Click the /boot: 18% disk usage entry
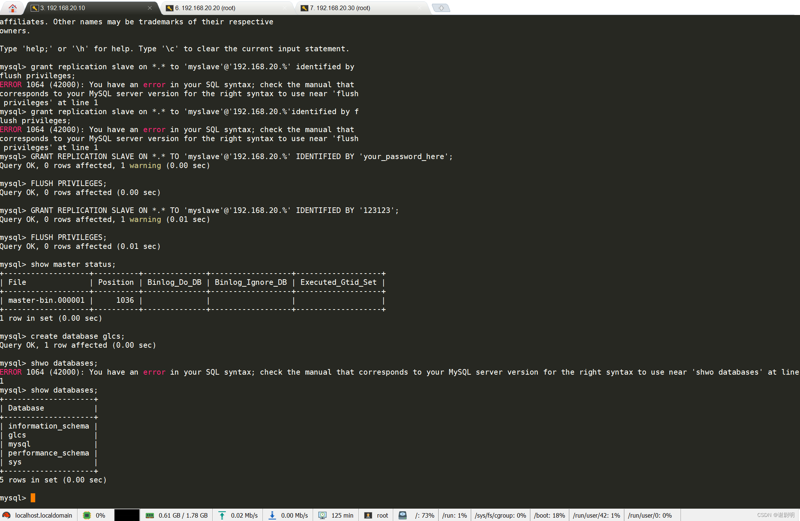 click(x=549, y=515)
